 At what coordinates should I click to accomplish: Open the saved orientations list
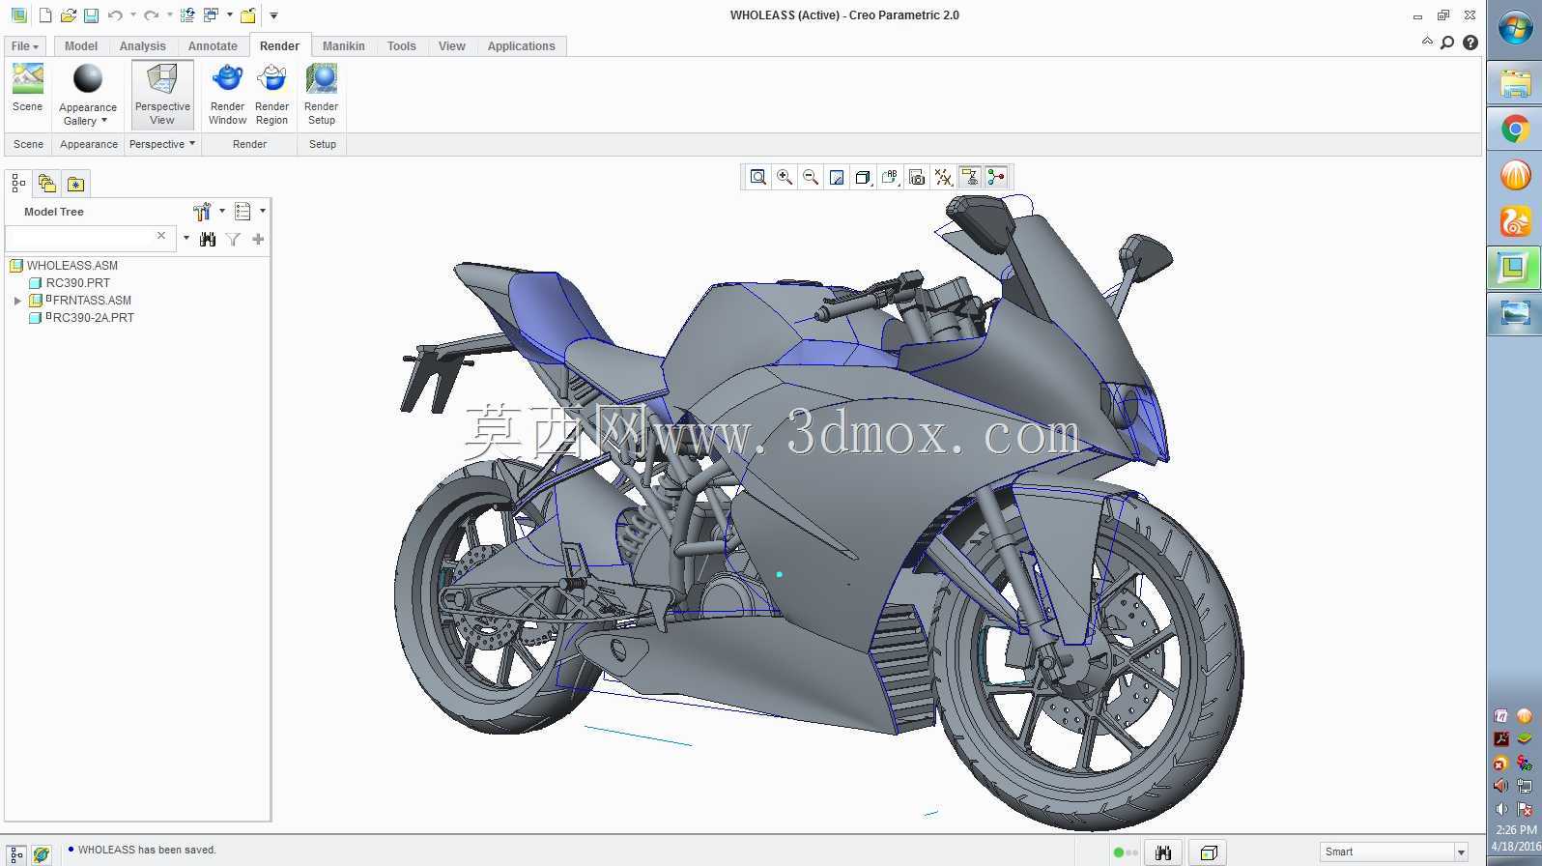pyautogui.click(x=891, y=177)
